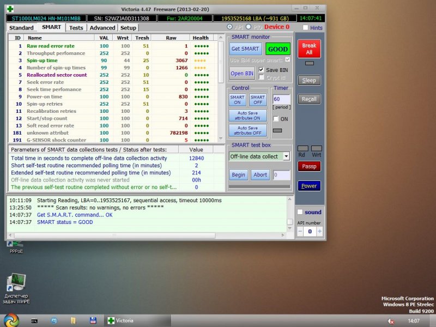
Task: Click the blue M icon in taskbar
Action: pos(53,320)
